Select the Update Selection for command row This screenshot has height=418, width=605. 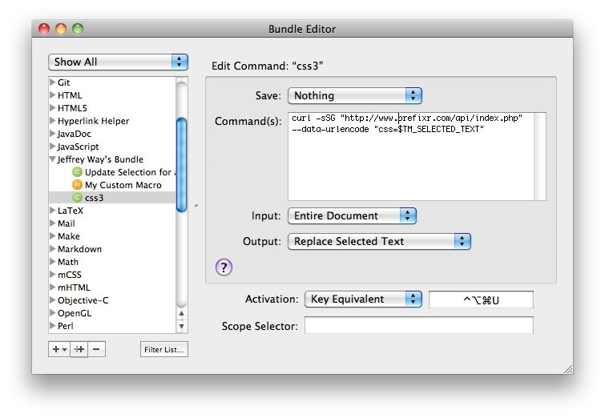pyautogui.click(x=112, y=172)
